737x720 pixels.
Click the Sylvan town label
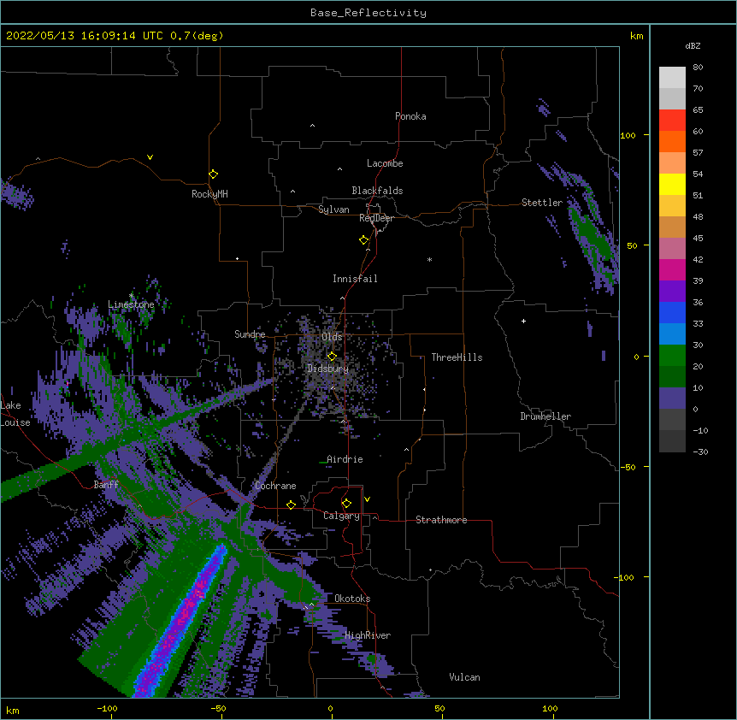pos(333,210)
